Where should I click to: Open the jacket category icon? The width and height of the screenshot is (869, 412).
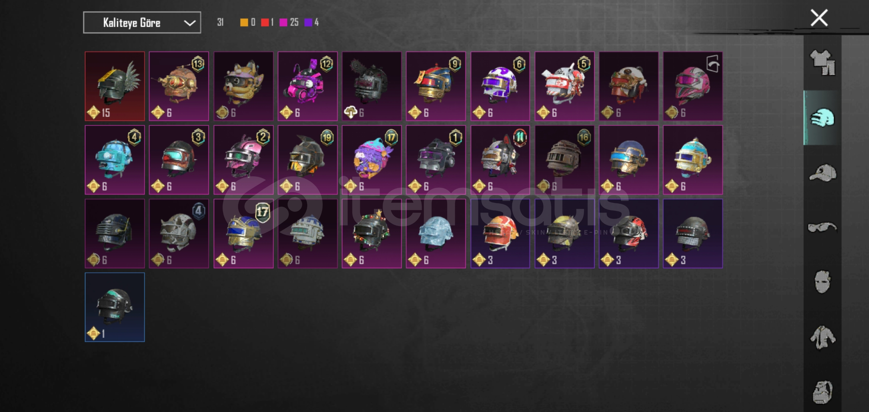(823, 337)
